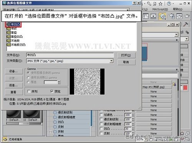
Task: Open Render Setup teapot icon
Action: point(172,16)
